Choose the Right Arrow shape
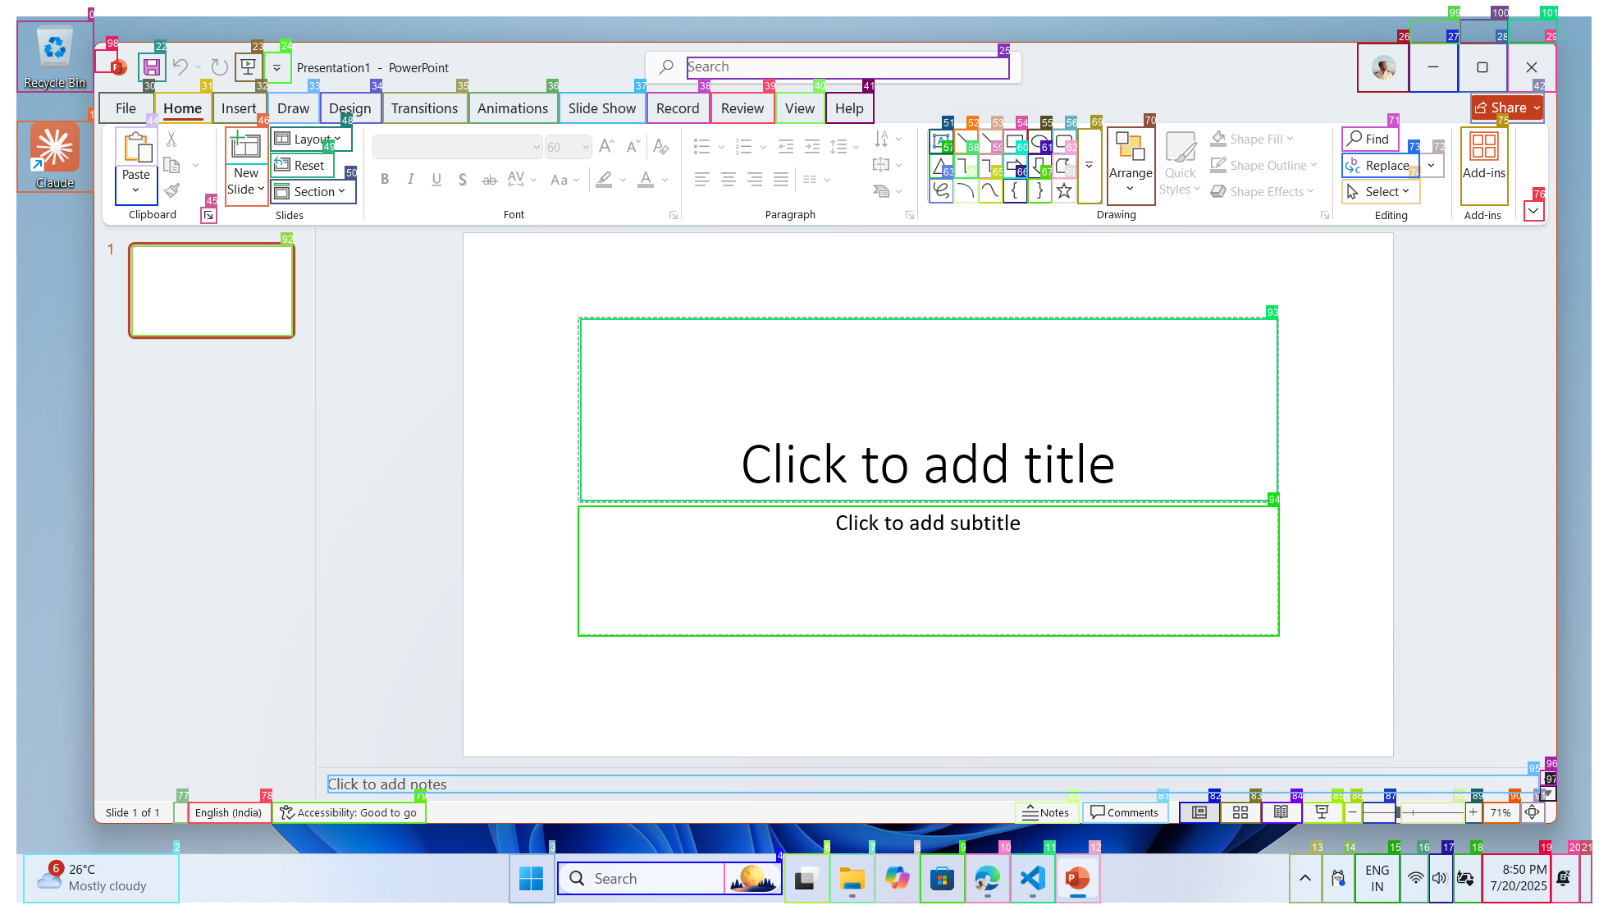The width and height of the screenshot is (1608, 919). point(1015,167)
